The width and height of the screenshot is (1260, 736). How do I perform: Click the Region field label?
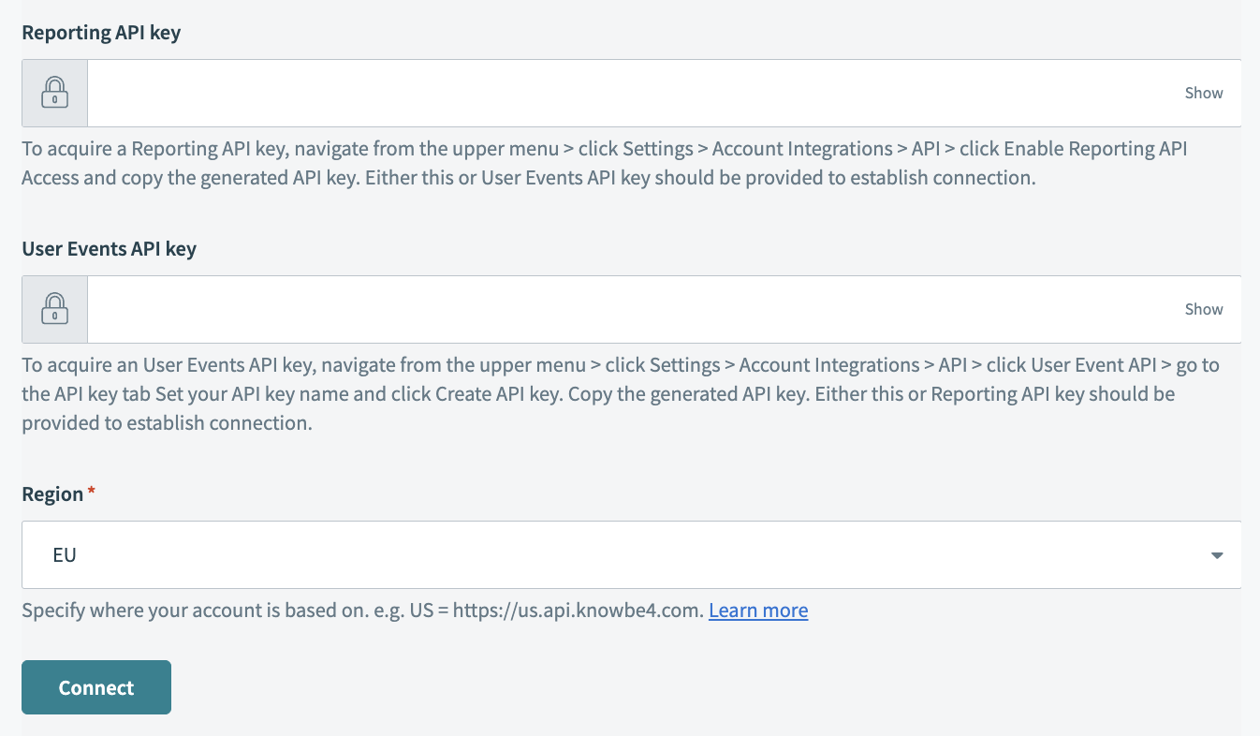[52, 494]
